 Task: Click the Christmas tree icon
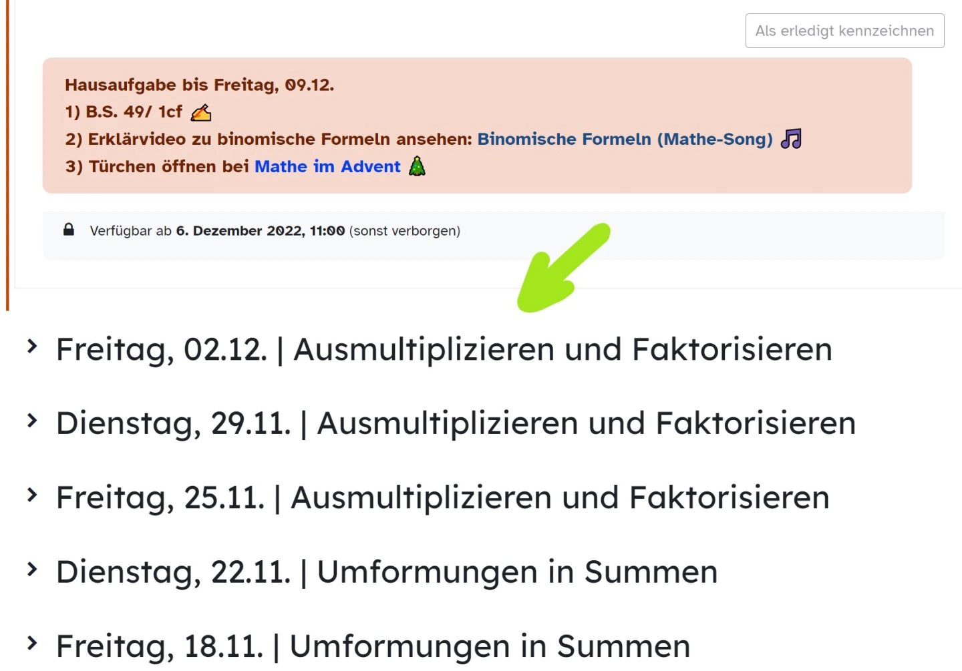click(417, 166)
